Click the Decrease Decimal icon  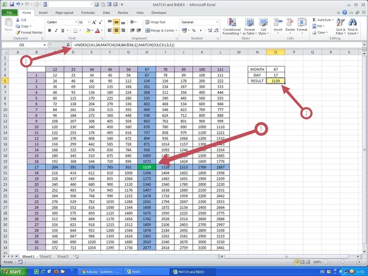pos(217,30)
